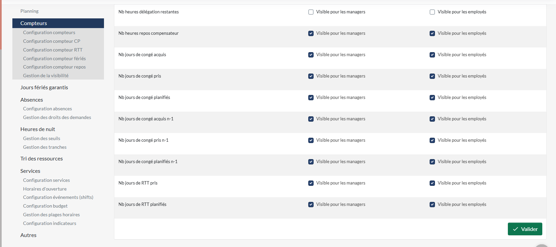Uncheck employees visibility for Nb jours de congé planifiés n-1
The width and height of the screenshot is (556, 247).
pos(432,162)
